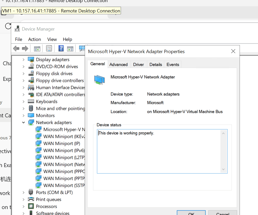Viewport: 258px width, 215px height.
Task: Select the Floppy disk drives icon
Action: click(31, 74)
